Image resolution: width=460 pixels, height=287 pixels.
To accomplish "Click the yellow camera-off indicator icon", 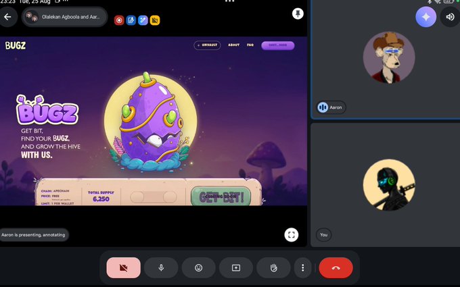I will [155, 20].
